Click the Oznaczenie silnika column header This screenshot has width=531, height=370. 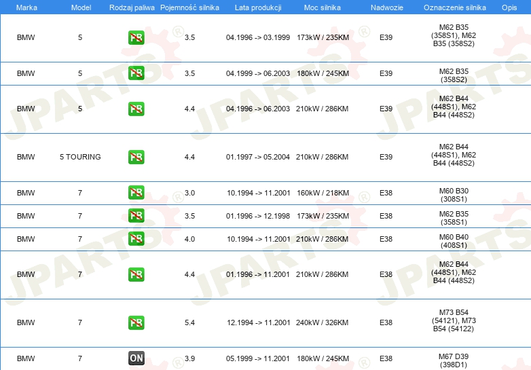point(454,7)
